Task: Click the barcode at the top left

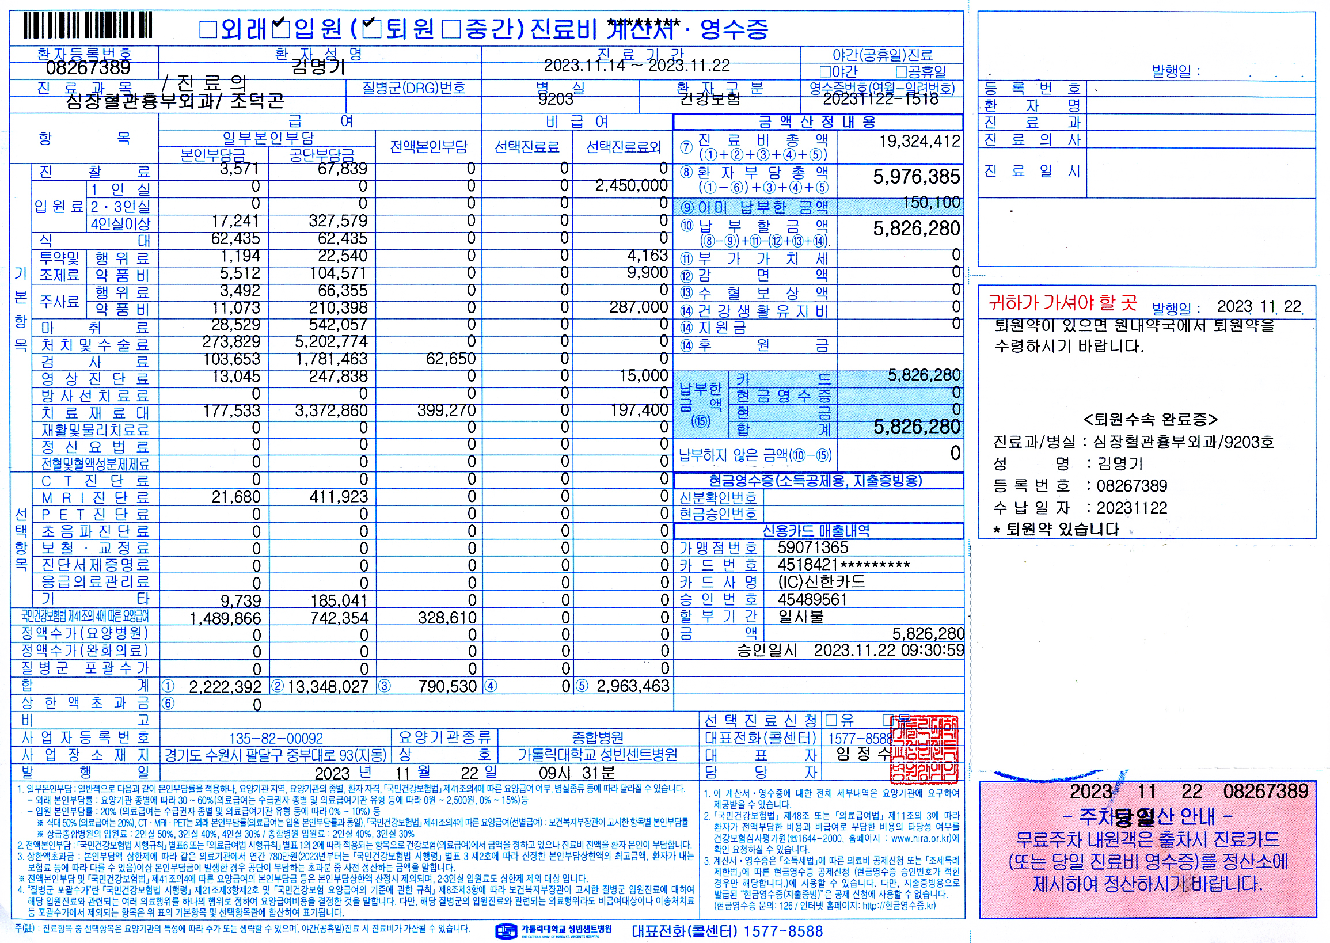Action: (x=88, y=26)
